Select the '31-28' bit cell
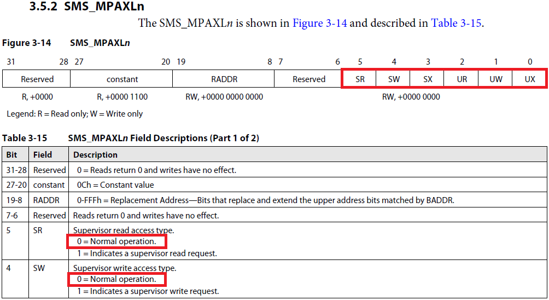 click(16, 170)
